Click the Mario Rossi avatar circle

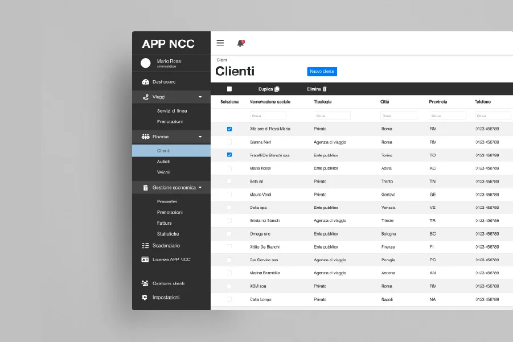(146, 63)
